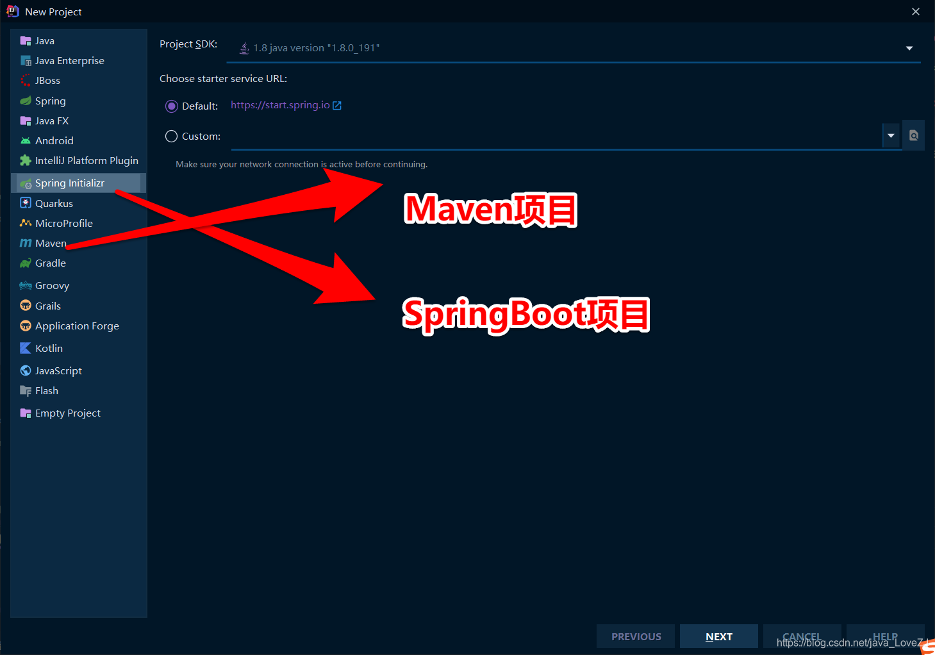The width and height of the screenshot is (935, 655).
Task: Select JavaScript list entry
Action: coord(79,370)
